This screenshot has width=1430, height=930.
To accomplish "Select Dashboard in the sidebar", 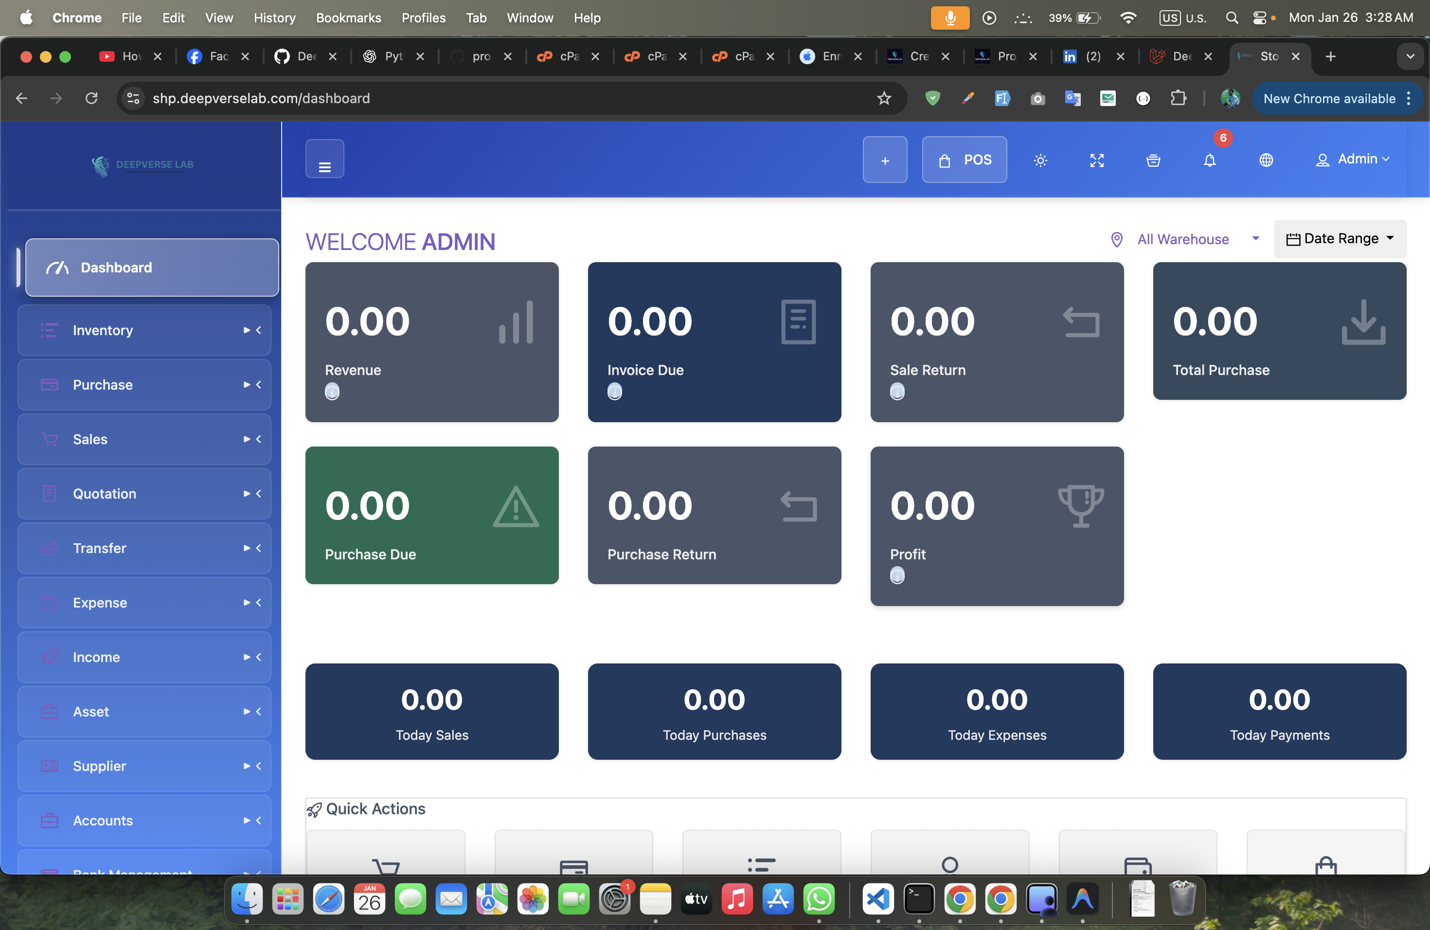I will pyautogui.click(x=151, y=268).
